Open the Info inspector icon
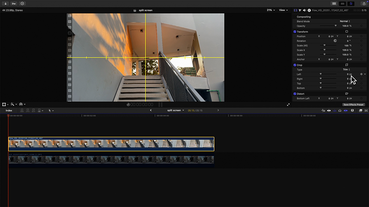 click(309, 10)
